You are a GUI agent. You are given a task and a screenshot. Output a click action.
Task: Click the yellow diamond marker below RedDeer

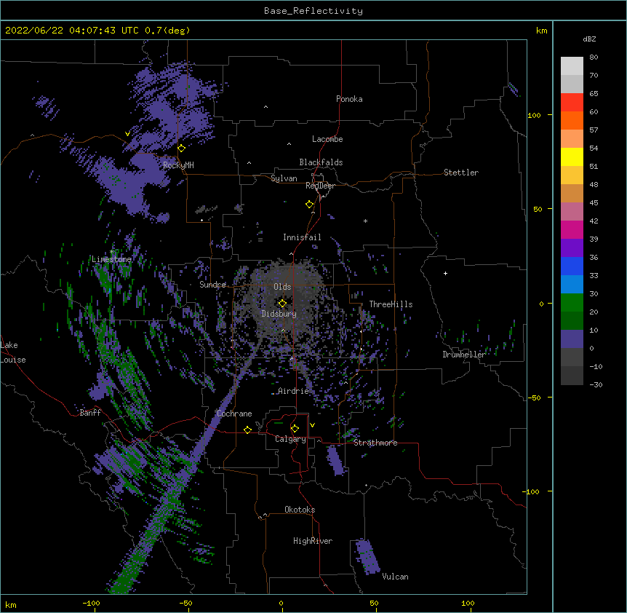coord(310,205)
